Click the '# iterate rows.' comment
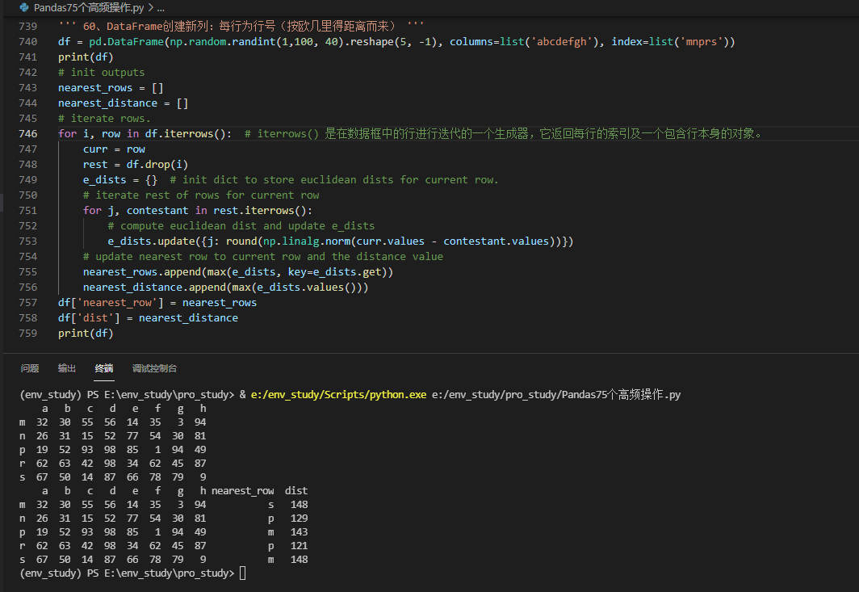The width and height of the screenshot is (859, 592). coord(104,119)
